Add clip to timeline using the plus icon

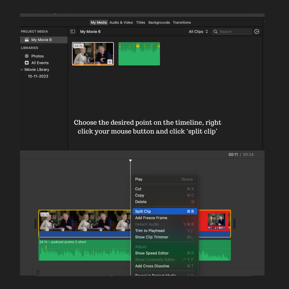[110, 62]
